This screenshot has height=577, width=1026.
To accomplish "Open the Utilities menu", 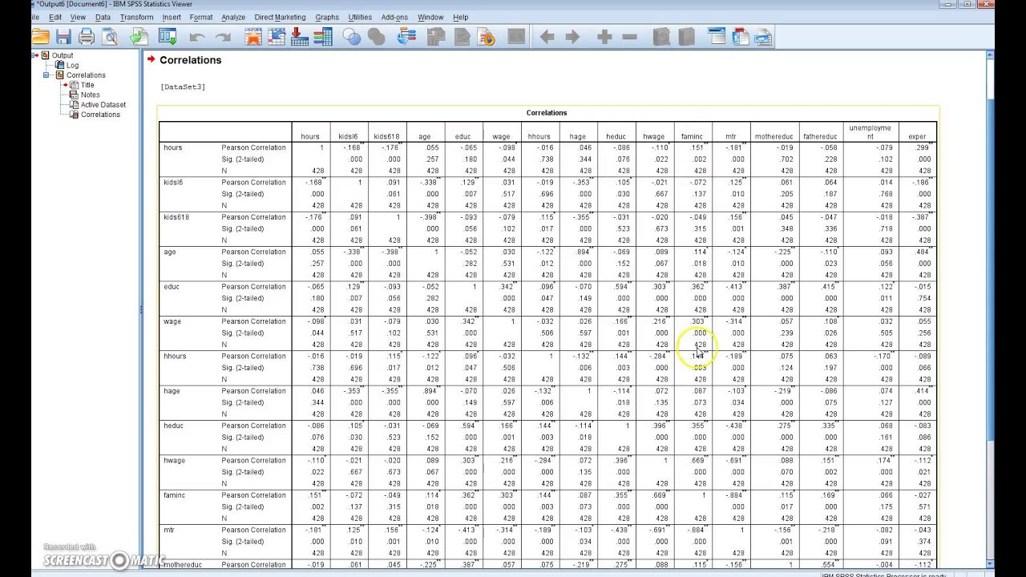I will coord(360,17).
